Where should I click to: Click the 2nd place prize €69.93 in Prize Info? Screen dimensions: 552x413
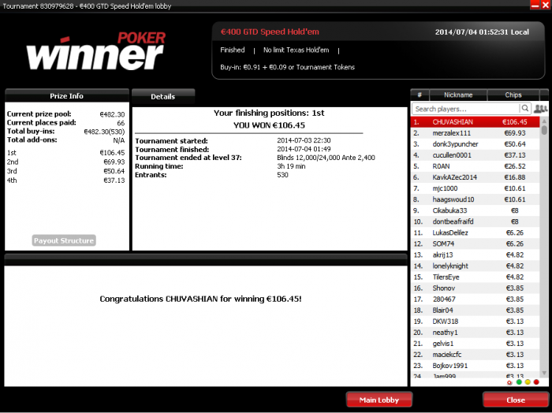(114, 162)
